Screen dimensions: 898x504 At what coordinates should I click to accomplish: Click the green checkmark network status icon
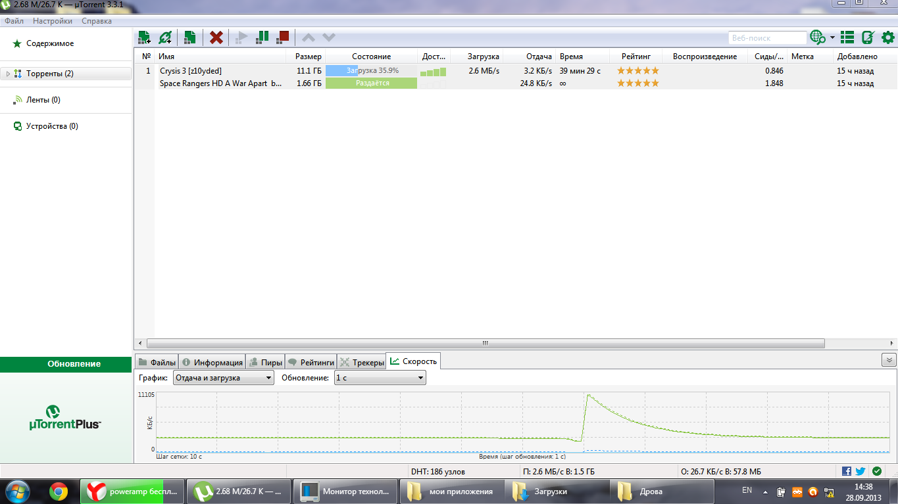click(877, 471)
